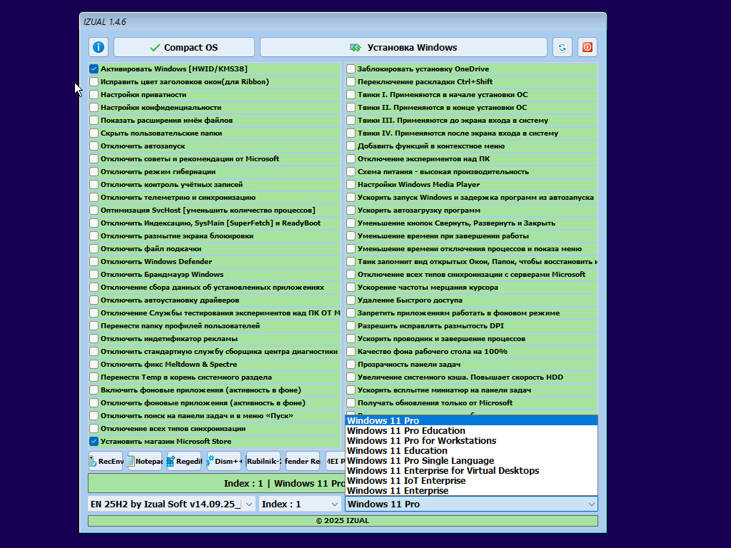Select Windows 11 Enterprise for Virtual Desktops
This screenshot has height=548, width=731.
tap(471, 471)
